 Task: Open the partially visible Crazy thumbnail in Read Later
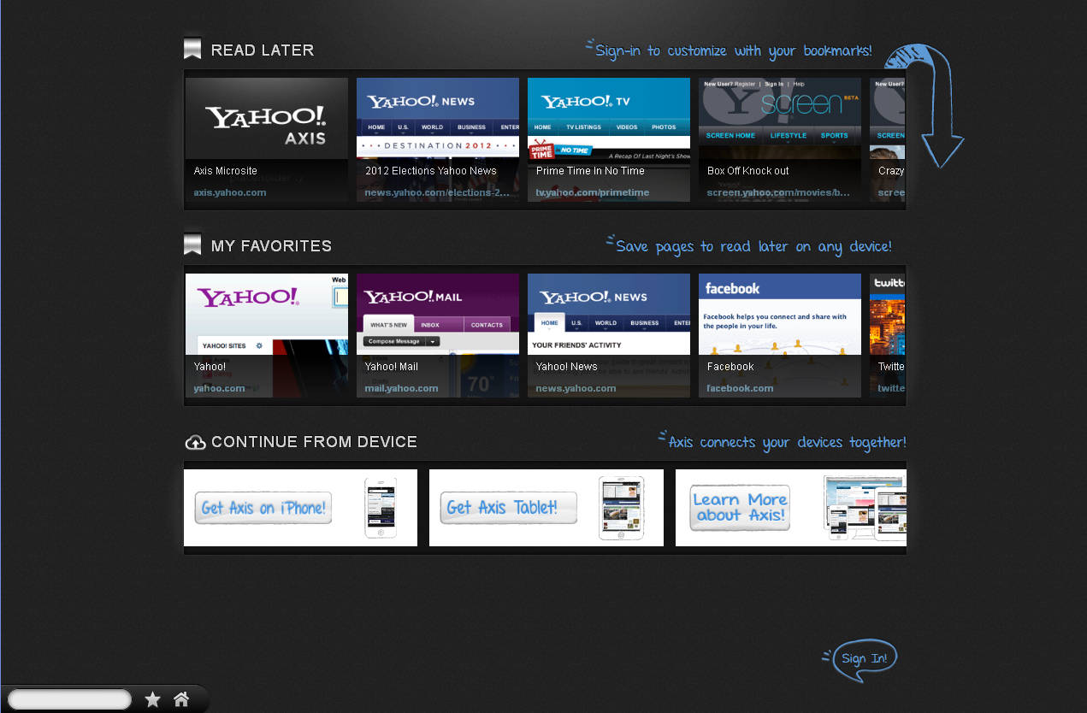click(x=888, y=140)
